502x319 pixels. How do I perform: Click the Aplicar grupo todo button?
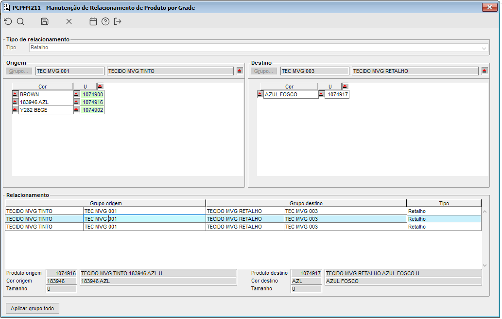pyautogui.click(x=33, y=308)
